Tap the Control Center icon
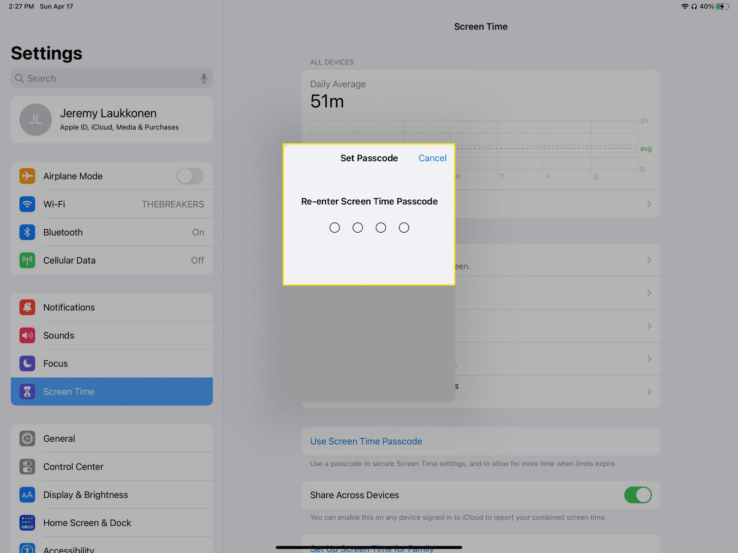This screenshot has height=553, width=738. click(28, 467)
